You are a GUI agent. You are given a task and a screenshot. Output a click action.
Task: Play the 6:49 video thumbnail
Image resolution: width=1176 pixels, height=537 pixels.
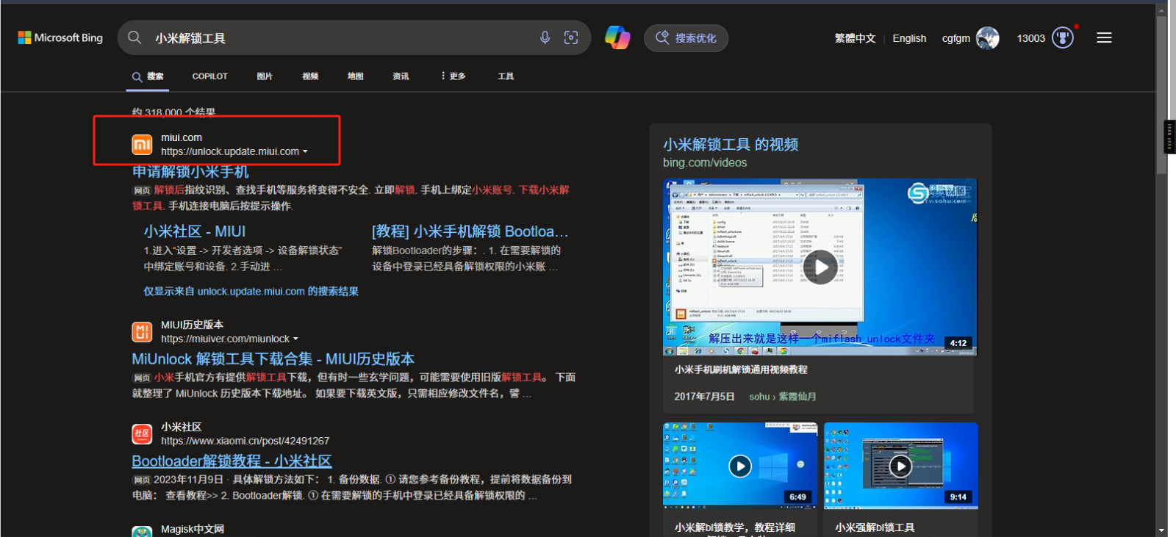pos(740,466)
